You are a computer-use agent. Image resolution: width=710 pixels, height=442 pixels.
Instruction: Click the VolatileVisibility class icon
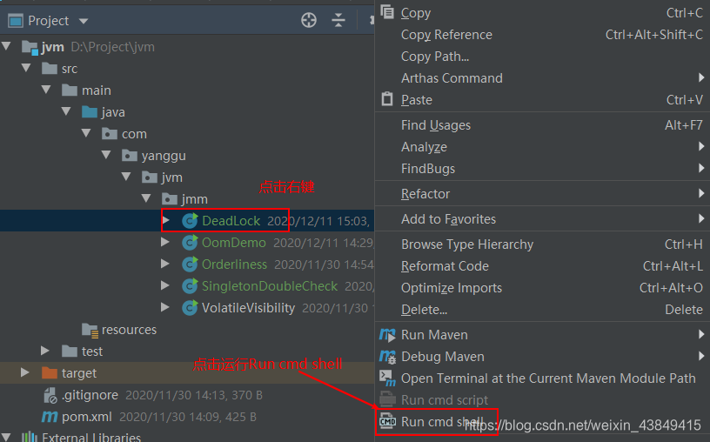click(190, 307)
